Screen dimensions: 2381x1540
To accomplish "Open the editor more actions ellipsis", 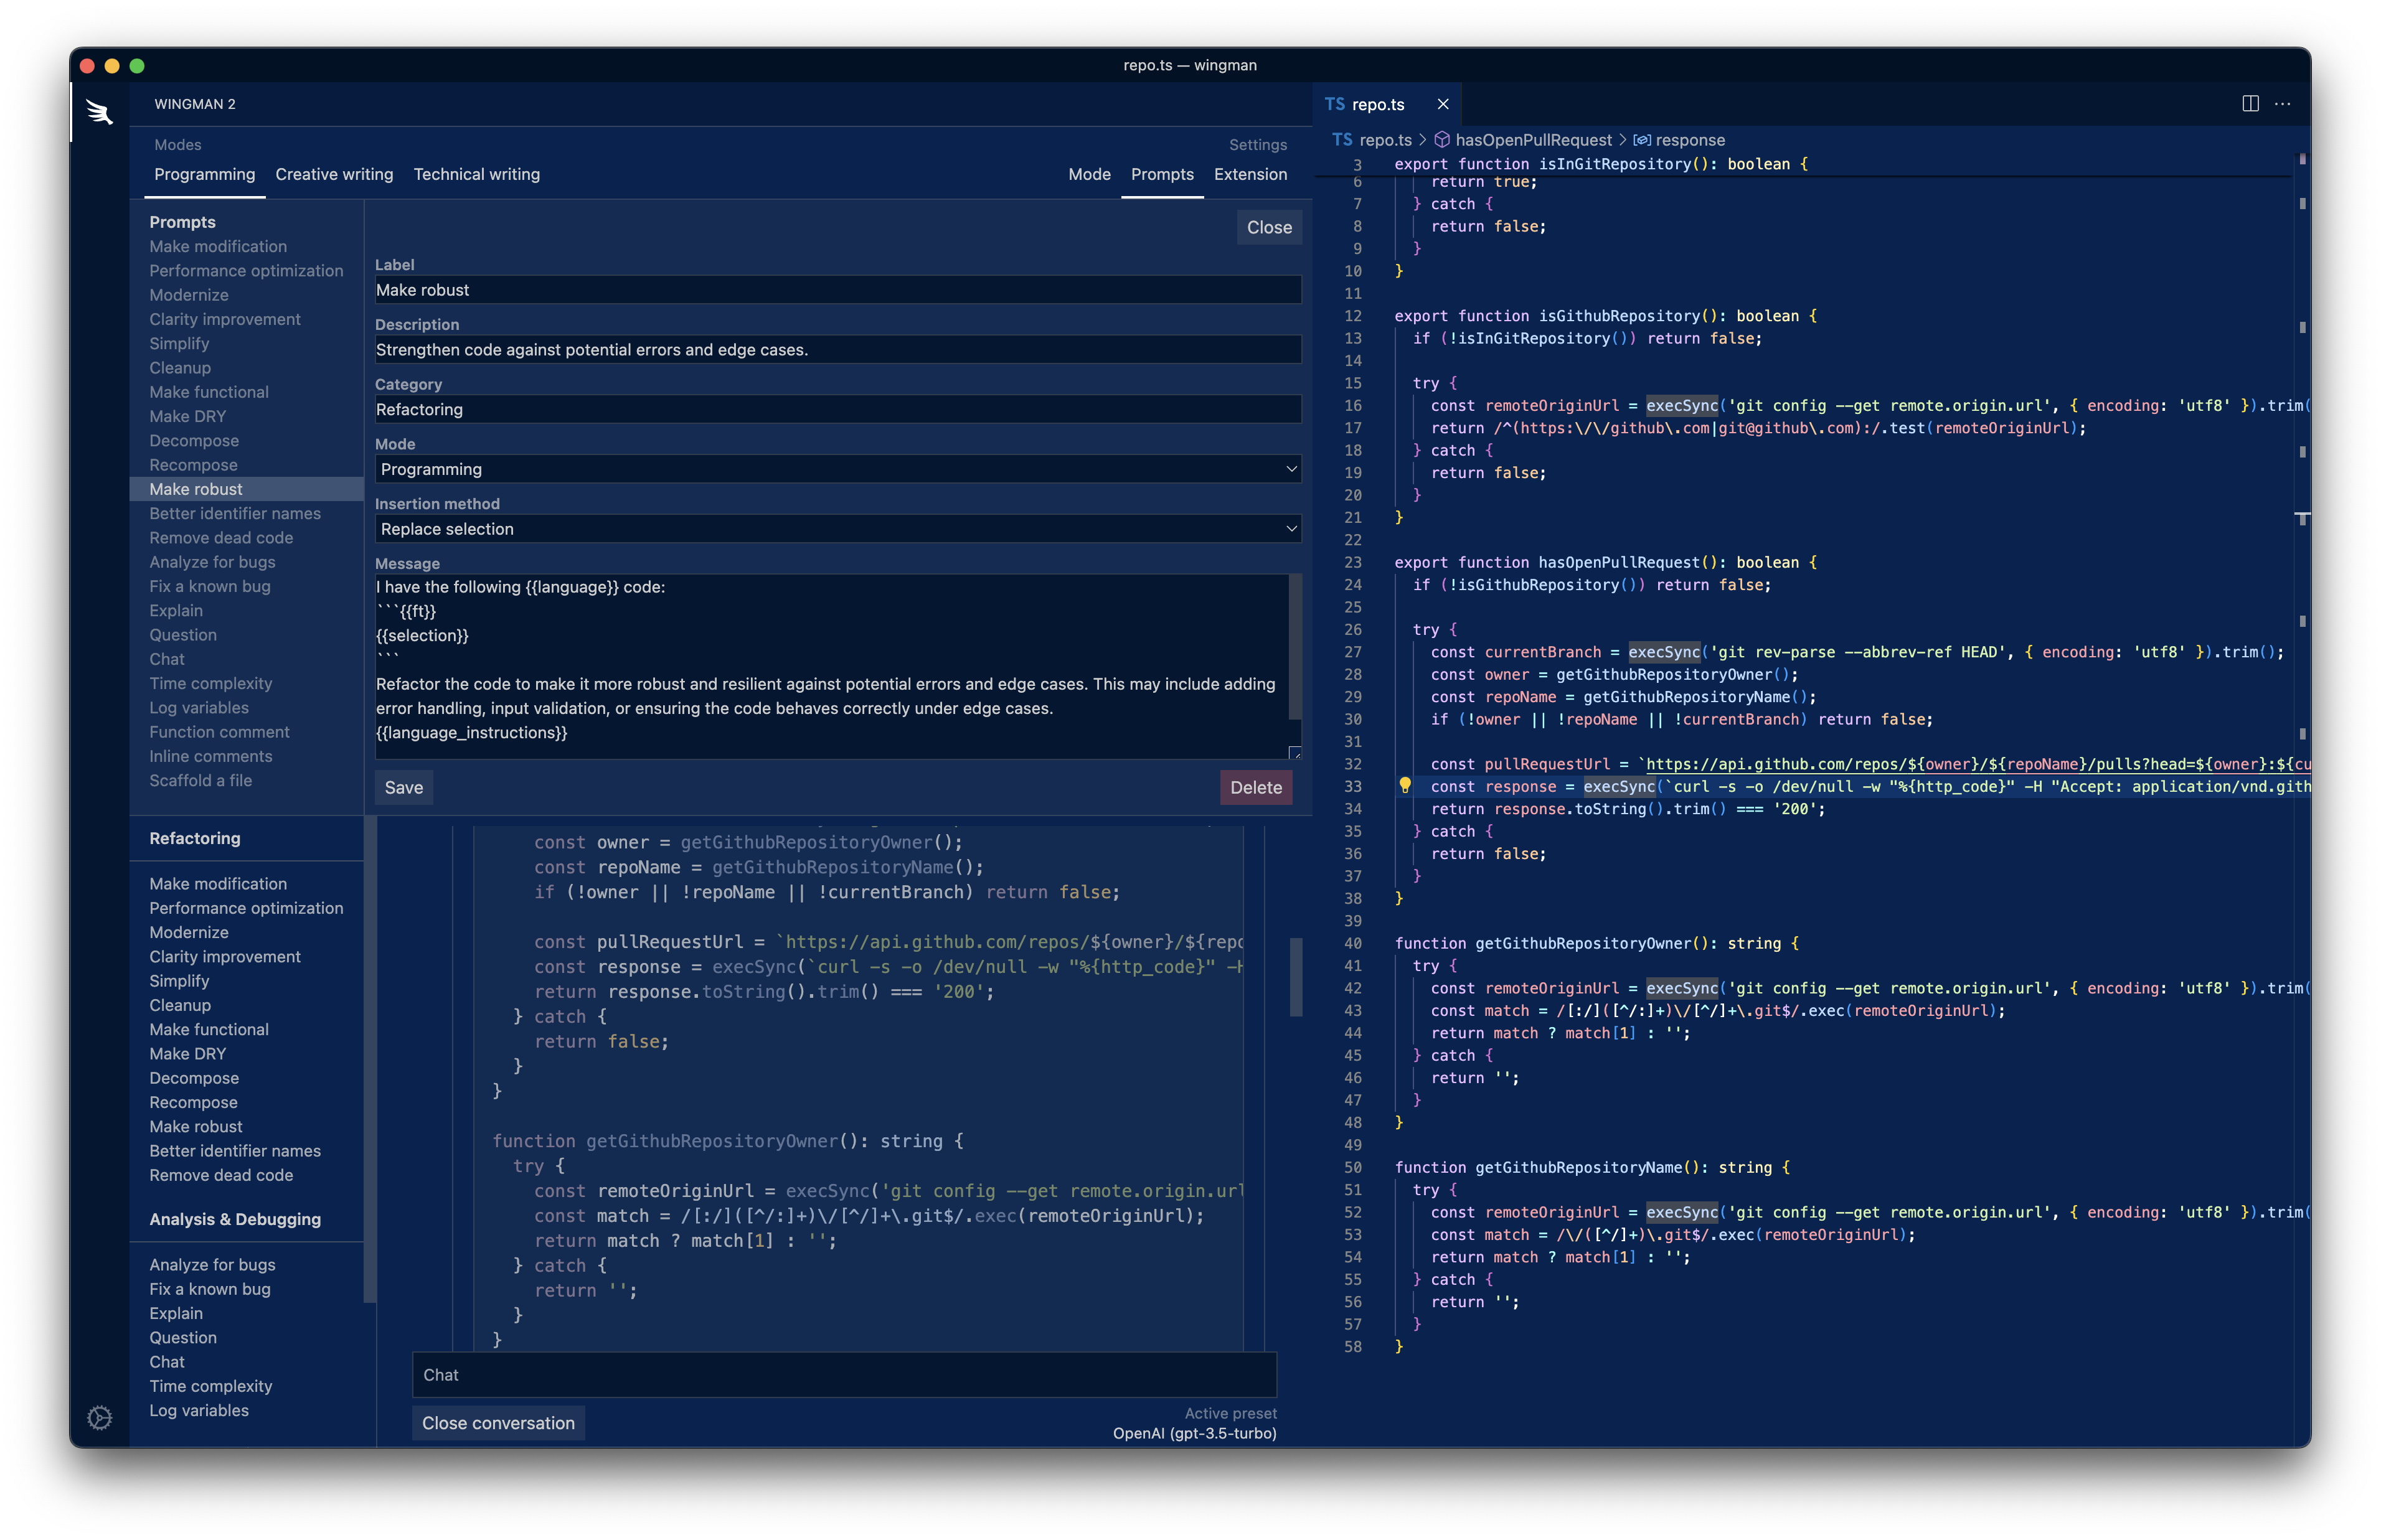I will 2283,104.
